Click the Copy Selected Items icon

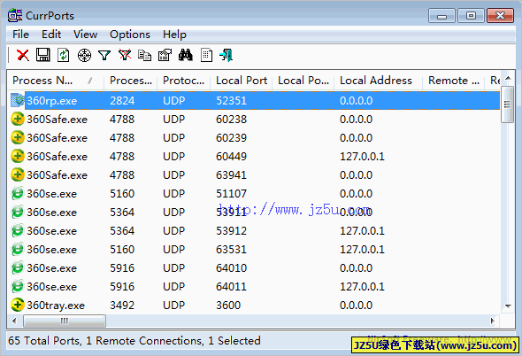pos(145,55)
